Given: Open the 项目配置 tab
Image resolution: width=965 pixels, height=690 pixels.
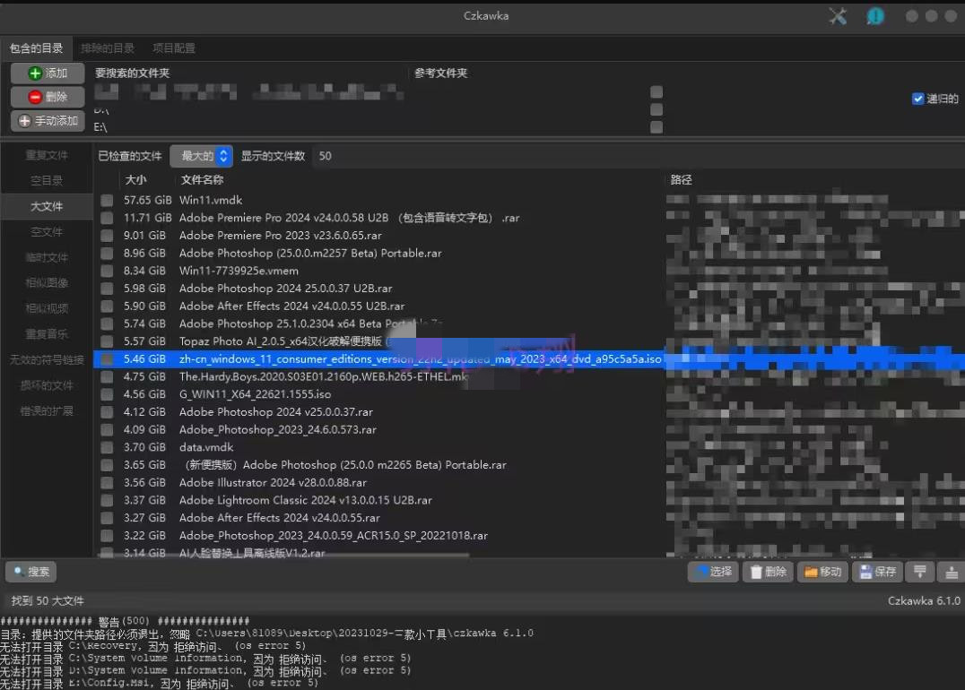Looking at the screenshot, I should (x=174, y=48).
